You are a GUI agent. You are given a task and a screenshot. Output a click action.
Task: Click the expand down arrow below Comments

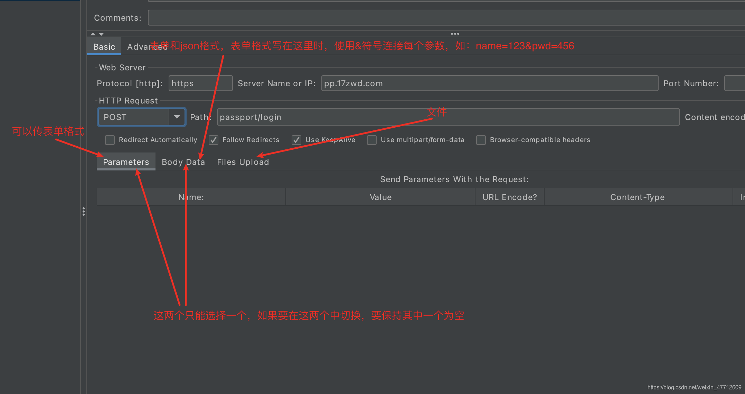click(x=101, y=34)
